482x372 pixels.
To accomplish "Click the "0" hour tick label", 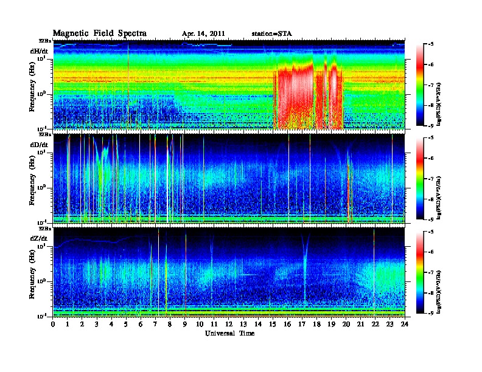I will (x=53, y=325).
